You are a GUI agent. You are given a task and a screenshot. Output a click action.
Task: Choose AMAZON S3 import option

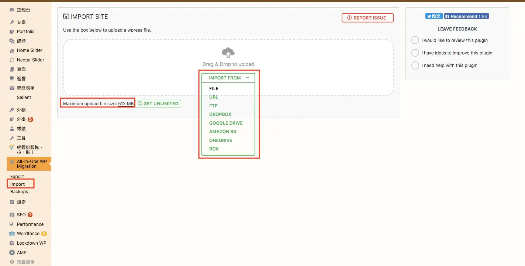point(222,132)
